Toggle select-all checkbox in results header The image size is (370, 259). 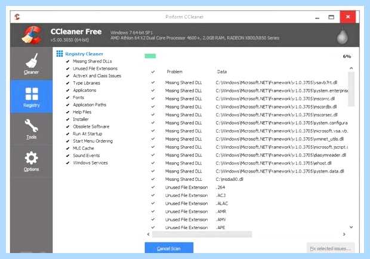153,72
